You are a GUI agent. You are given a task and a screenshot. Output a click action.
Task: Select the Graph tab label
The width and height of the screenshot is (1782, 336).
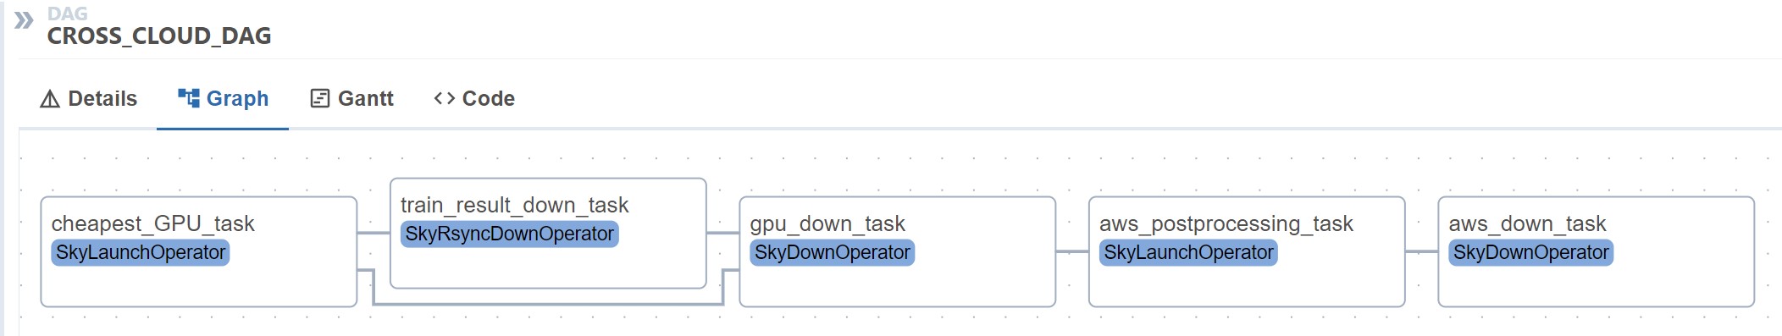pyautogui.click(x=237, y=99)
